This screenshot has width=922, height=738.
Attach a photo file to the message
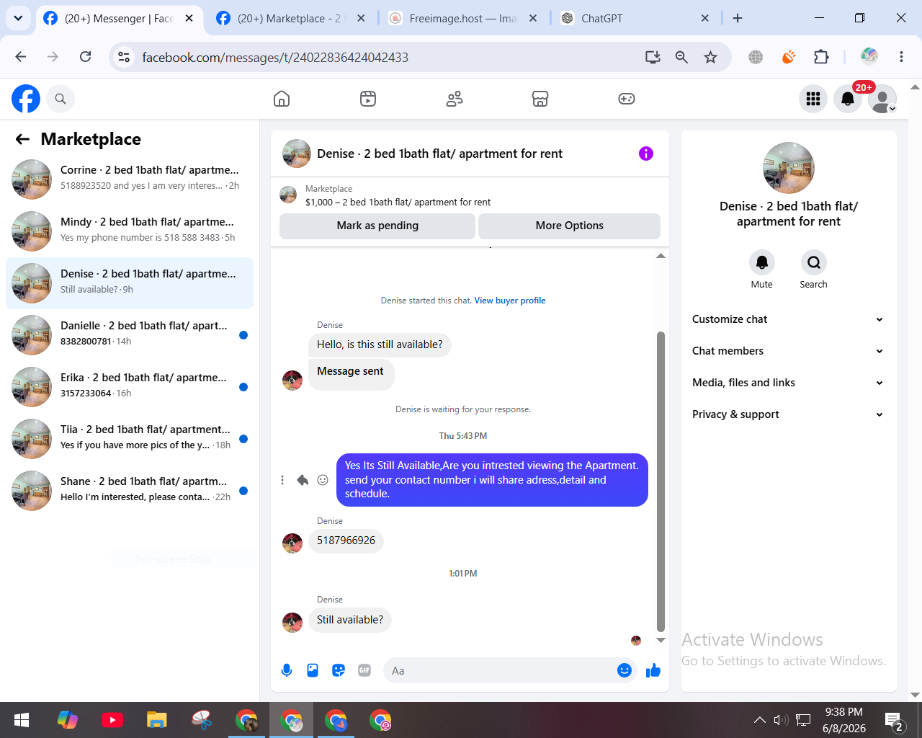coord(313,670)
